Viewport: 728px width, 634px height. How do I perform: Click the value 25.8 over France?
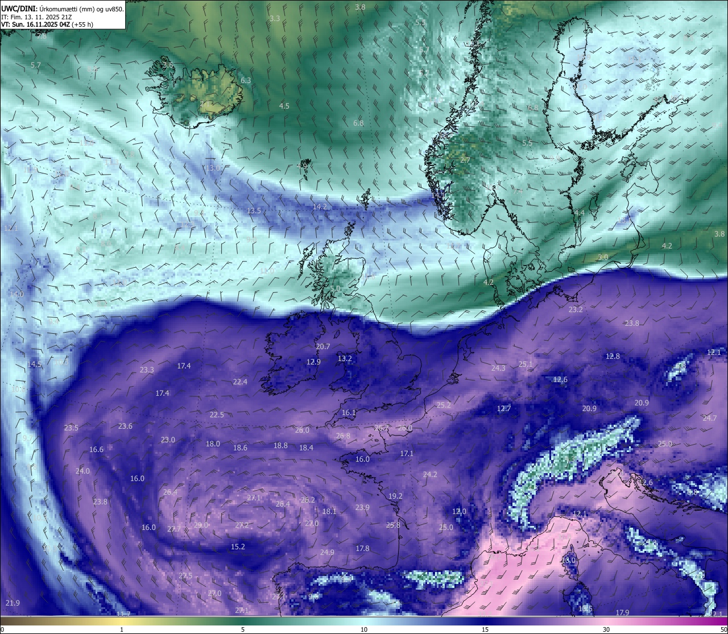coord(393,525)
